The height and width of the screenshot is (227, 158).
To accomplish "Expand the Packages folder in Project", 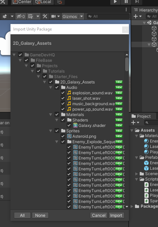I will (x=132, y=206).
